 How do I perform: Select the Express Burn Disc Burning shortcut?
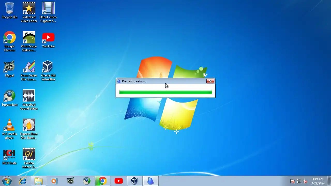point(29,129)
